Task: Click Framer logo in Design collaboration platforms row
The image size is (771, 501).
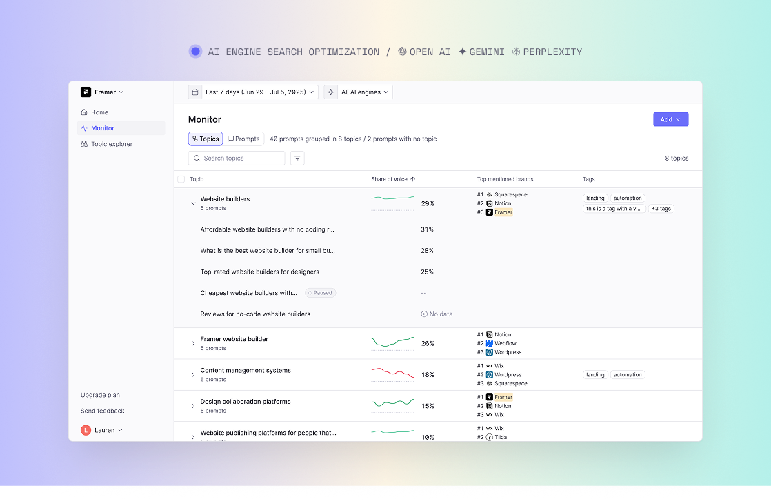Action: pyautogui.click(x=489, y=397)
